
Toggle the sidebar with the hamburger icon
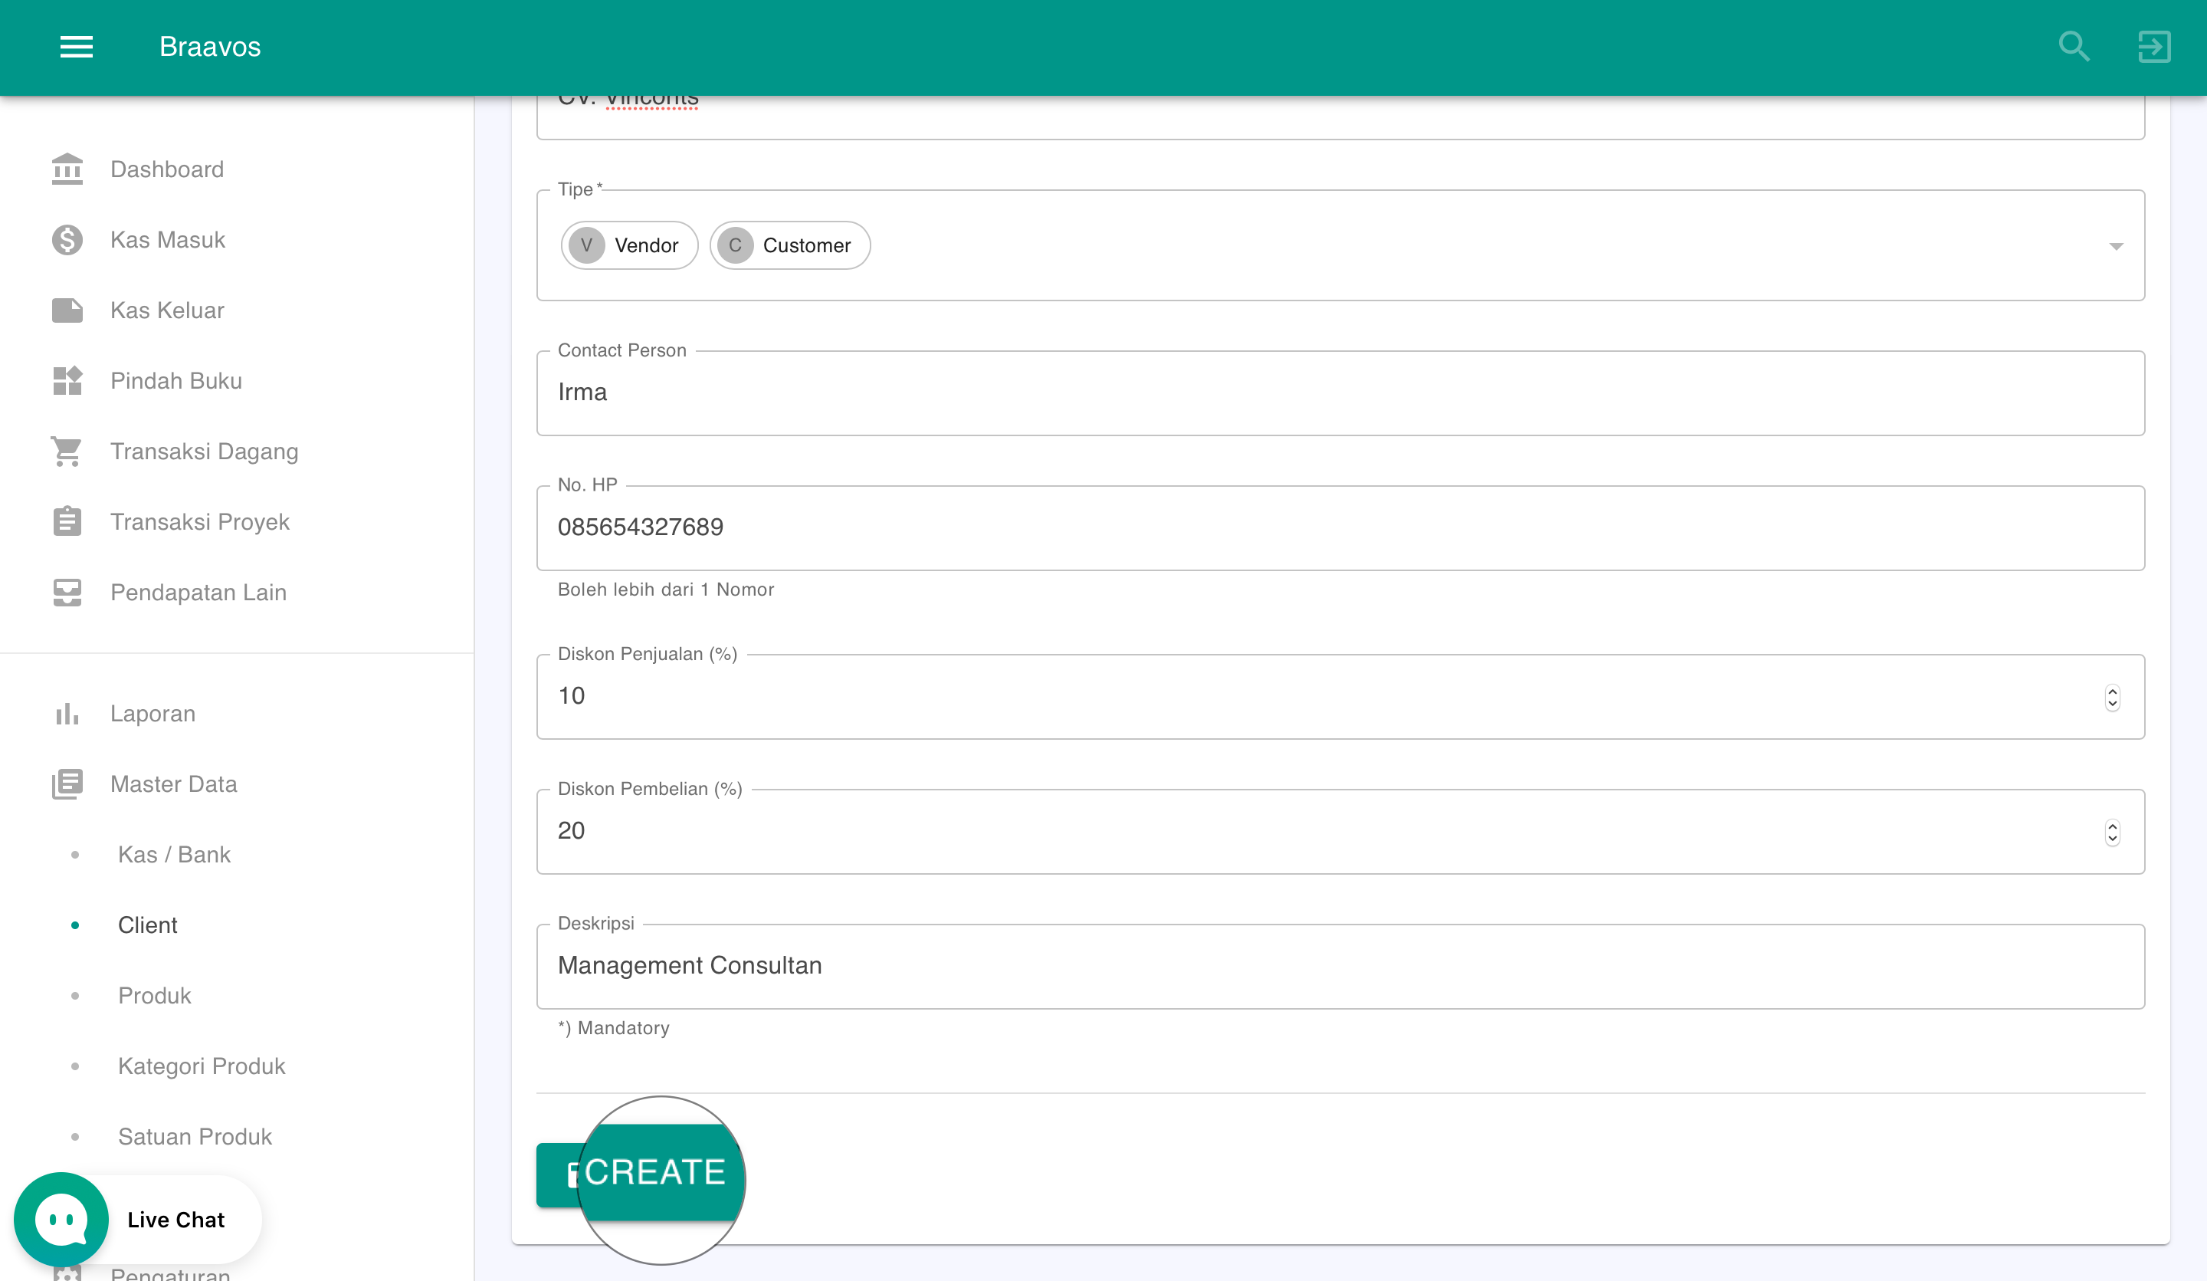pyautogui.click(x=76, y=47)
